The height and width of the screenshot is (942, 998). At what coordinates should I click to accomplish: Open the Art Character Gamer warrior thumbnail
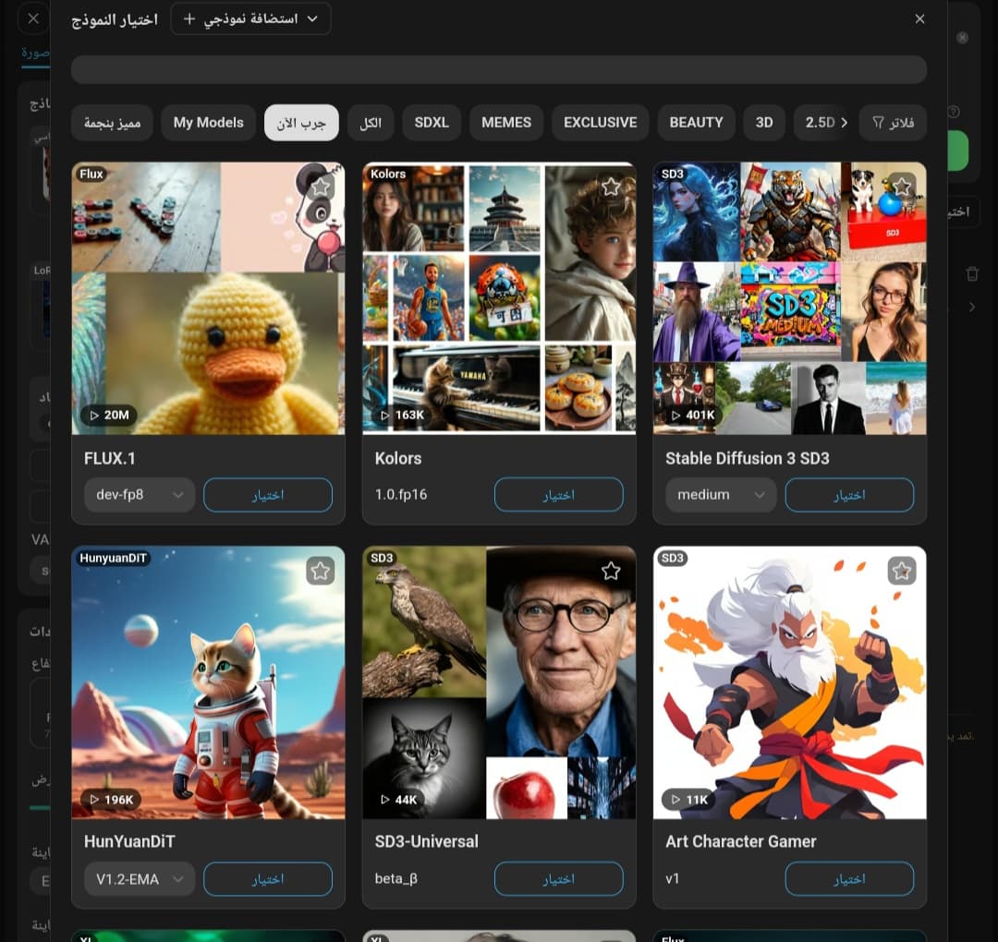(x=789, y=682)
